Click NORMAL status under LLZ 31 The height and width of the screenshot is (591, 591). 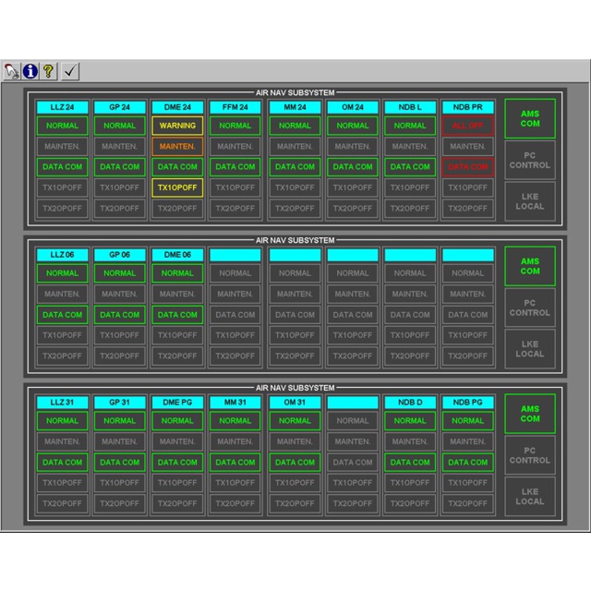point(62,421)
